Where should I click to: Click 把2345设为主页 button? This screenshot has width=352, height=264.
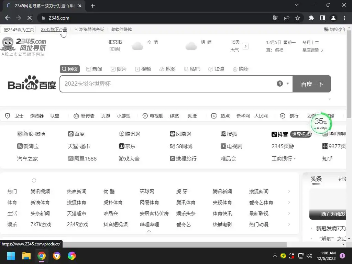[18, 30]
